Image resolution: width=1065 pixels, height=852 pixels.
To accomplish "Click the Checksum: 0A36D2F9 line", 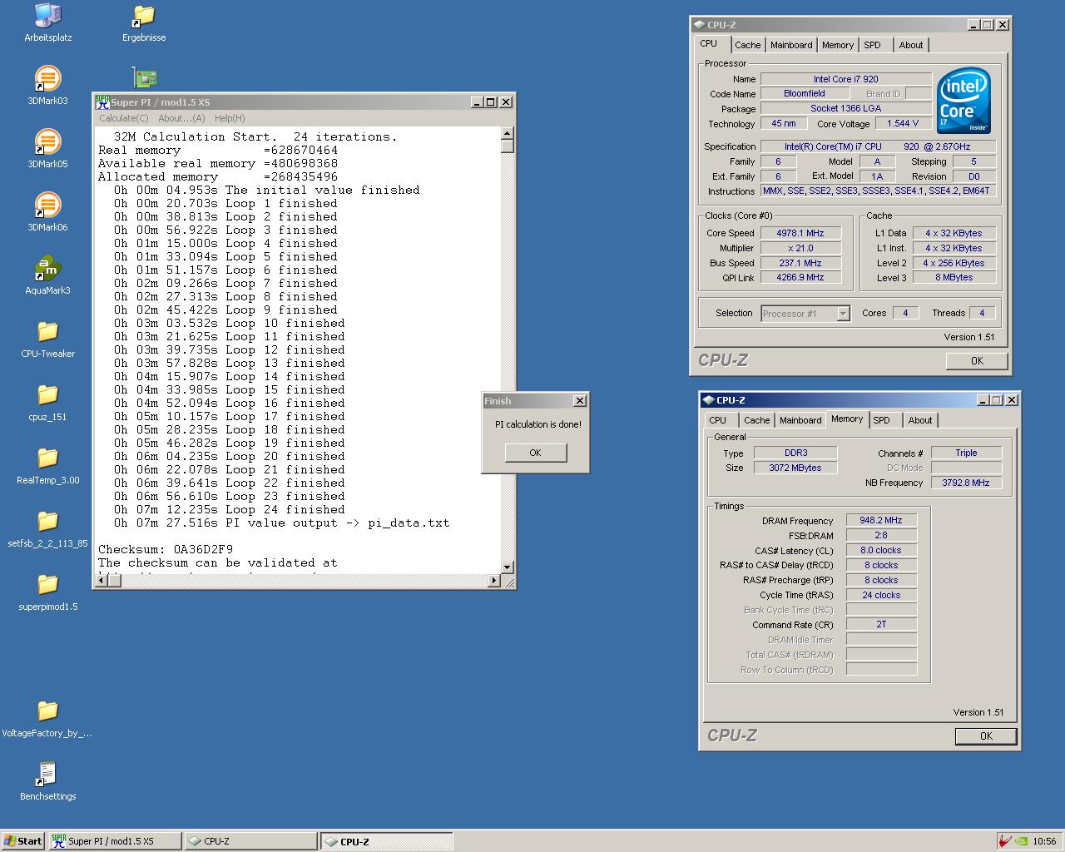I will click(x=166, y=549).
